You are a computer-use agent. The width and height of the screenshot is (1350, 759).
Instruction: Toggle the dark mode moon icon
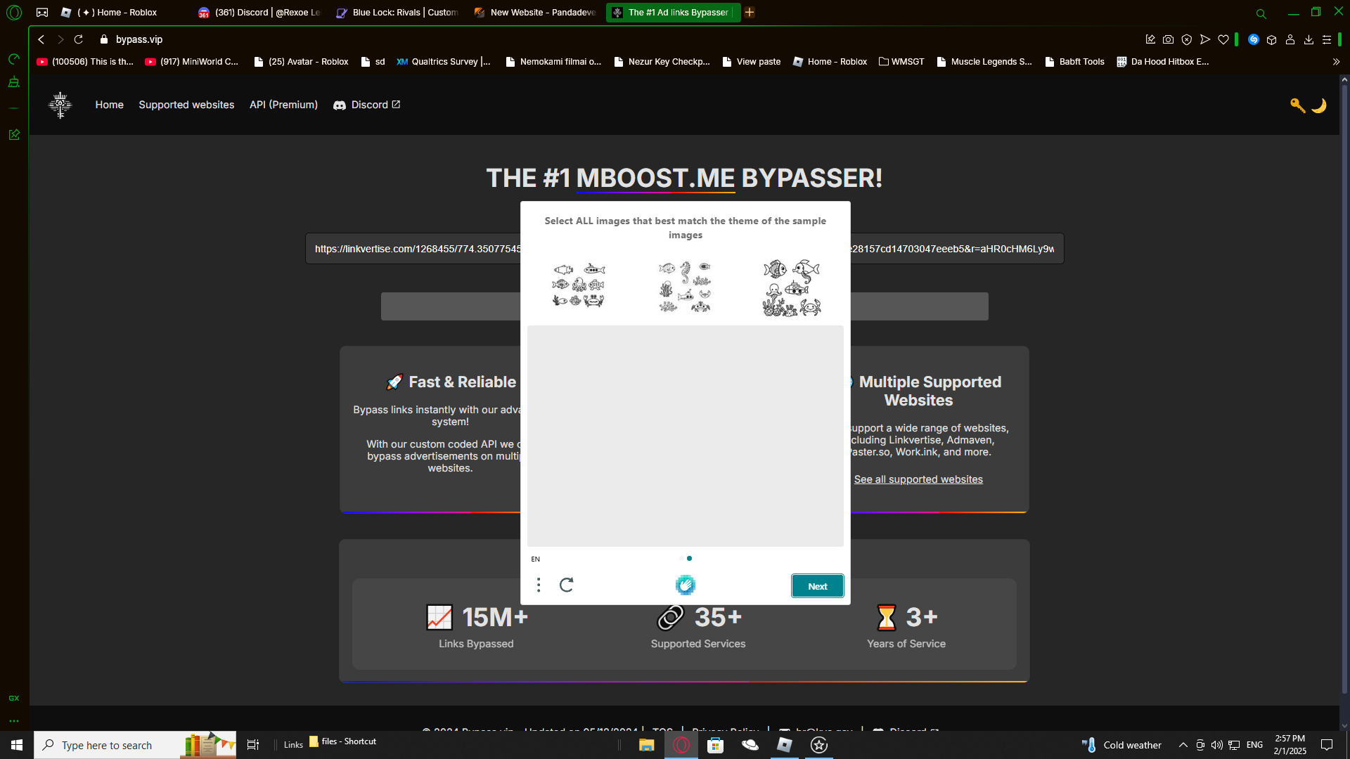1319,105
